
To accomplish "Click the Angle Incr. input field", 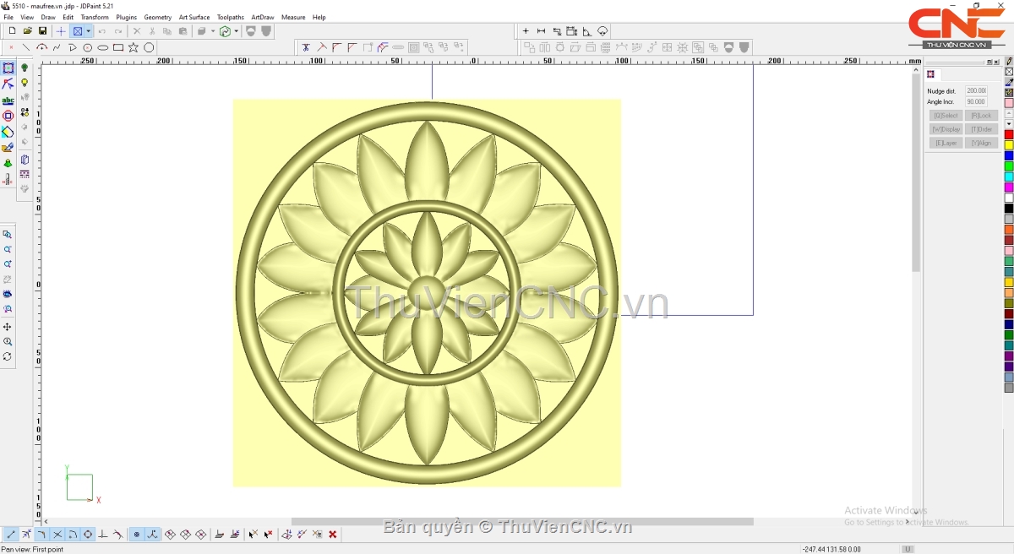I will coord(976,101).
